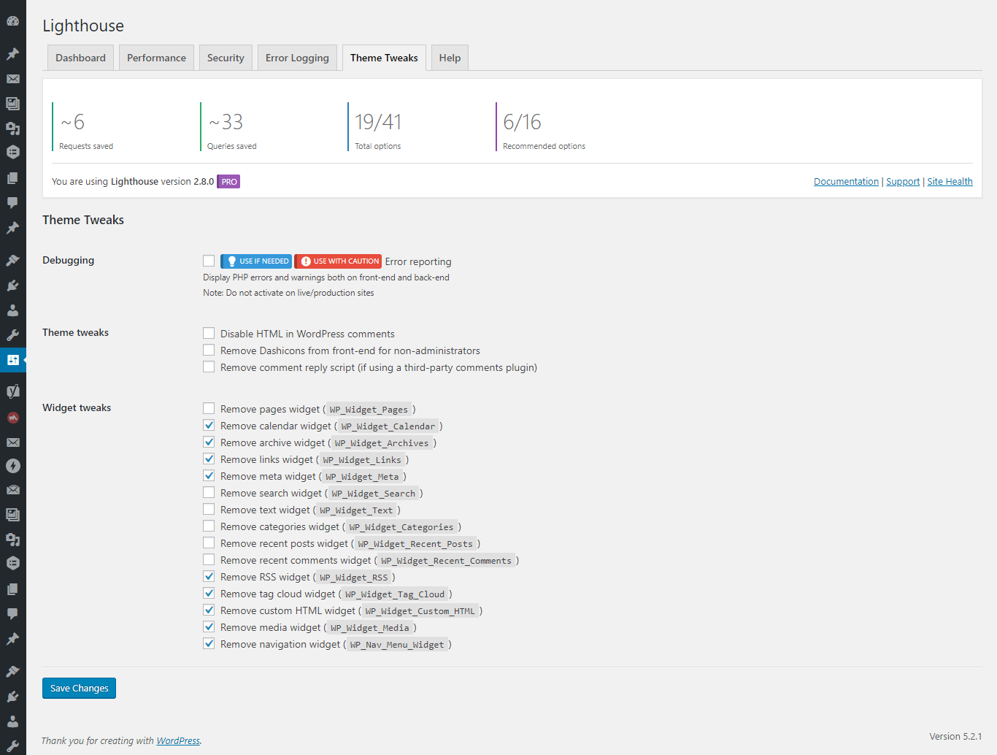
Task: Visit the Site Health link
Action: click(x=950, y=182)
